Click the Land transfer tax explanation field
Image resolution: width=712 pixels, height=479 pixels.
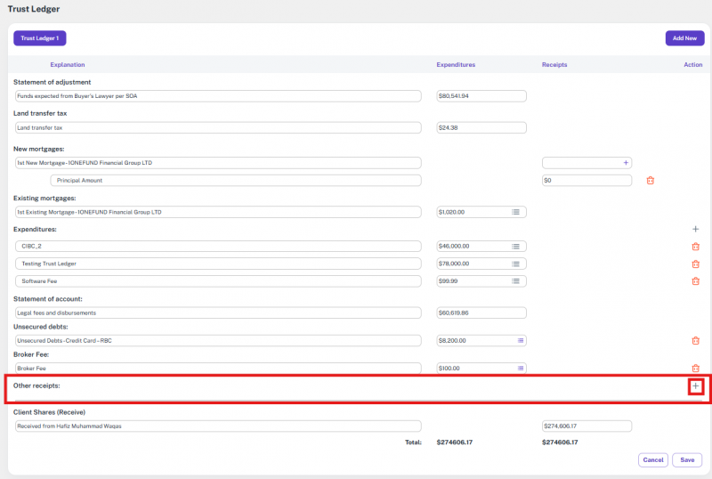tap(217, 127)
